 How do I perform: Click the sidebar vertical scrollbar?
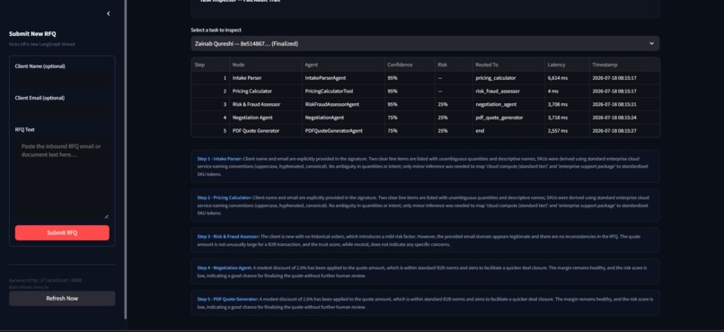click(x=126, y=159)
